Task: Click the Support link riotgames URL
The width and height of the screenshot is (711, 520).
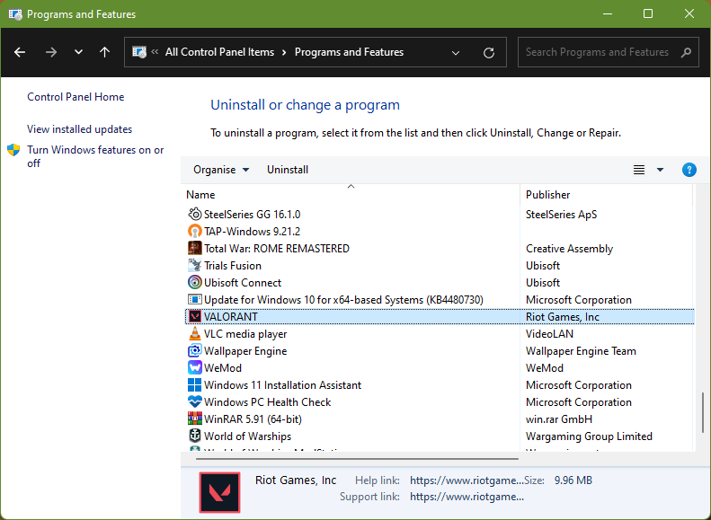Action: (x=467, y=497)
